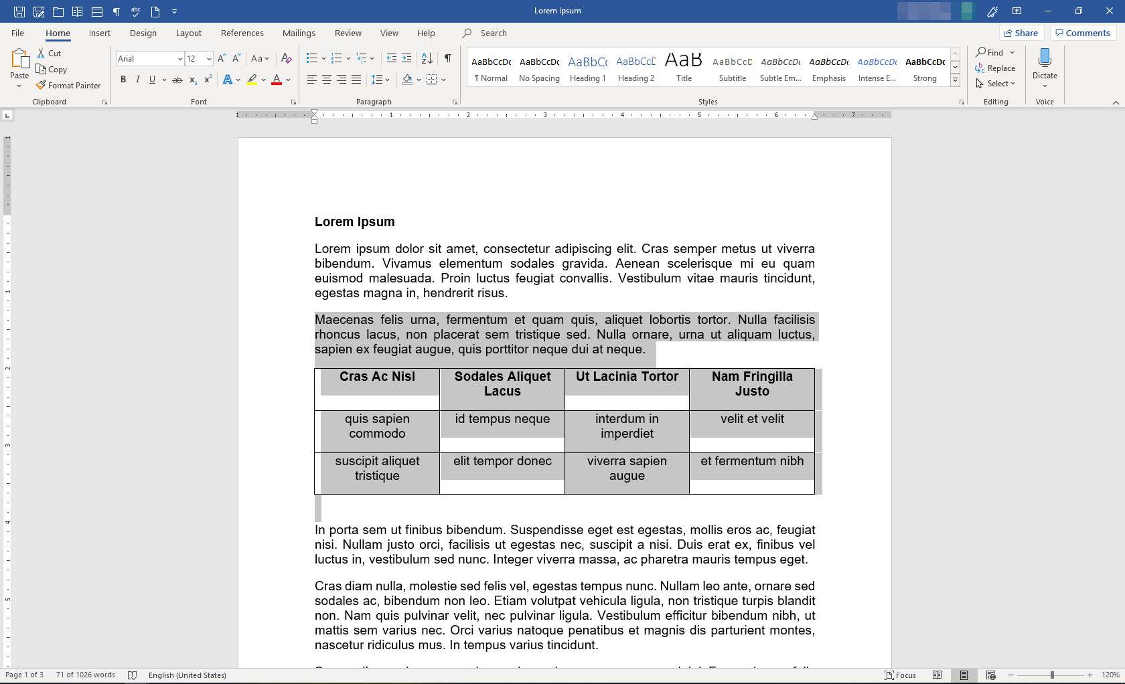The width and height of the screenshot is (1125, 684).
Task: Toggle Underline formatting
Action: [x=153, y=80]
